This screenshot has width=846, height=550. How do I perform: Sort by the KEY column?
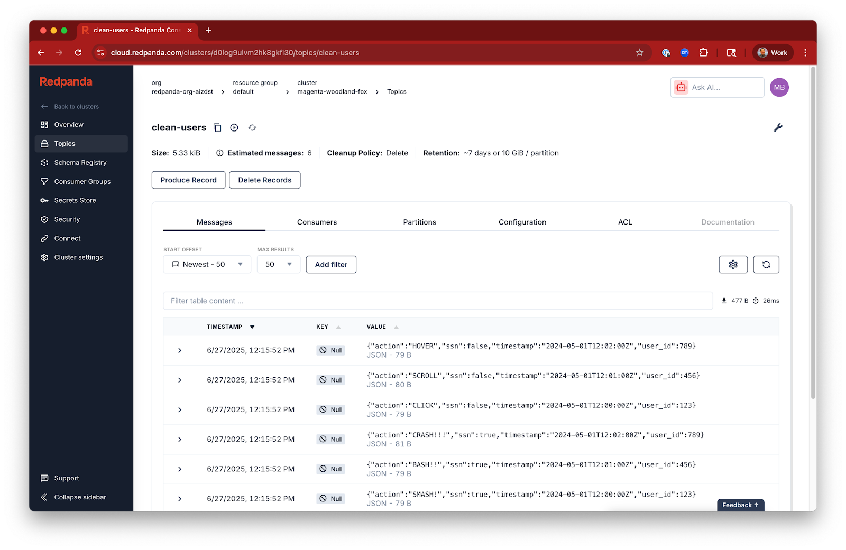click(x=328, y=327)
